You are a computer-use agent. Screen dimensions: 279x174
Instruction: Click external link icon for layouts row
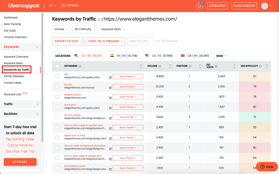pos(110,88)
